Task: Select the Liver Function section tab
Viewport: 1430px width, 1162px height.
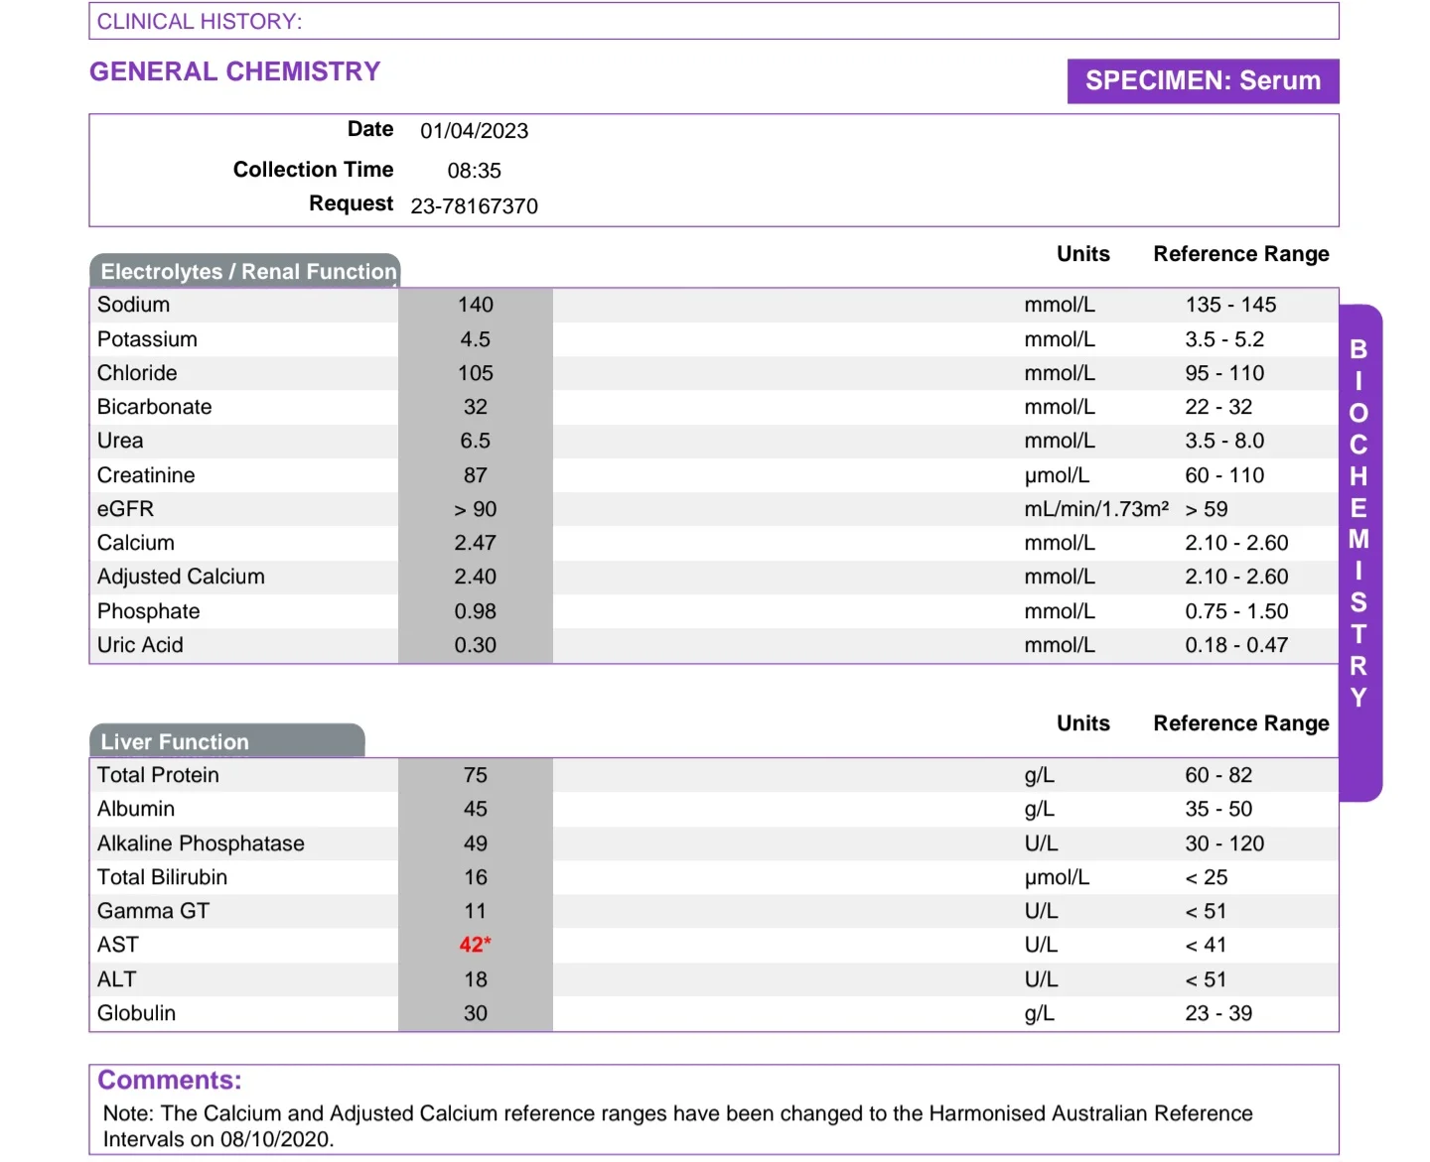Action: 226,741
